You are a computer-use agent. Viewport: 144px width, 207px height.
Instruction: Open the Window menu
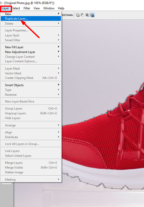49,8
